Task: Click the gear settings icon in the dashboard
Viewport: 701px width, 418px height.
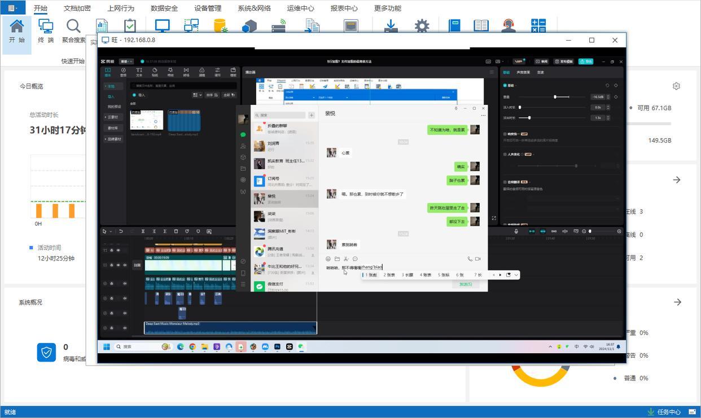Action: point(676,86)
